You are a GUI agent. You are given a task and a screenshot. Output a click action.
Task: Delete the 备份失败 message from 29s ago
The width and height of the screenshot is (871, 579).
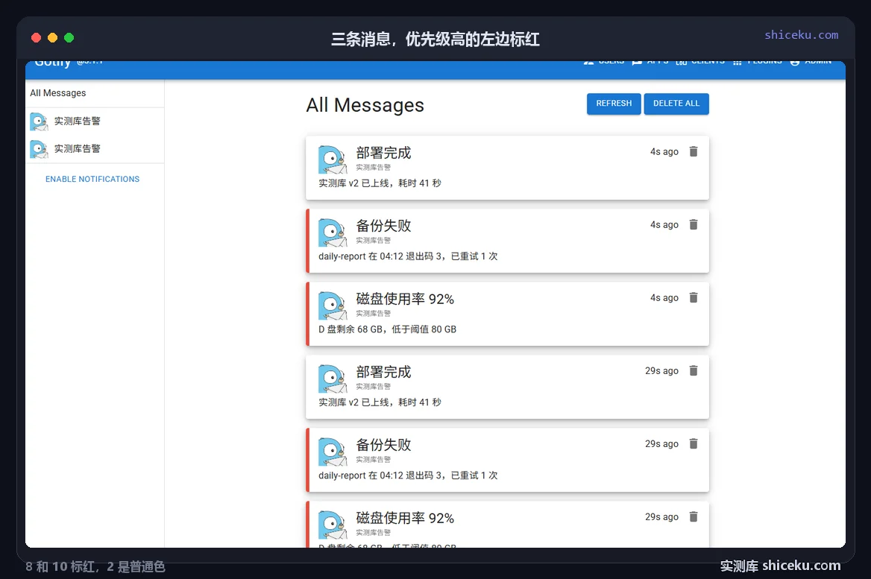point(694,443)
